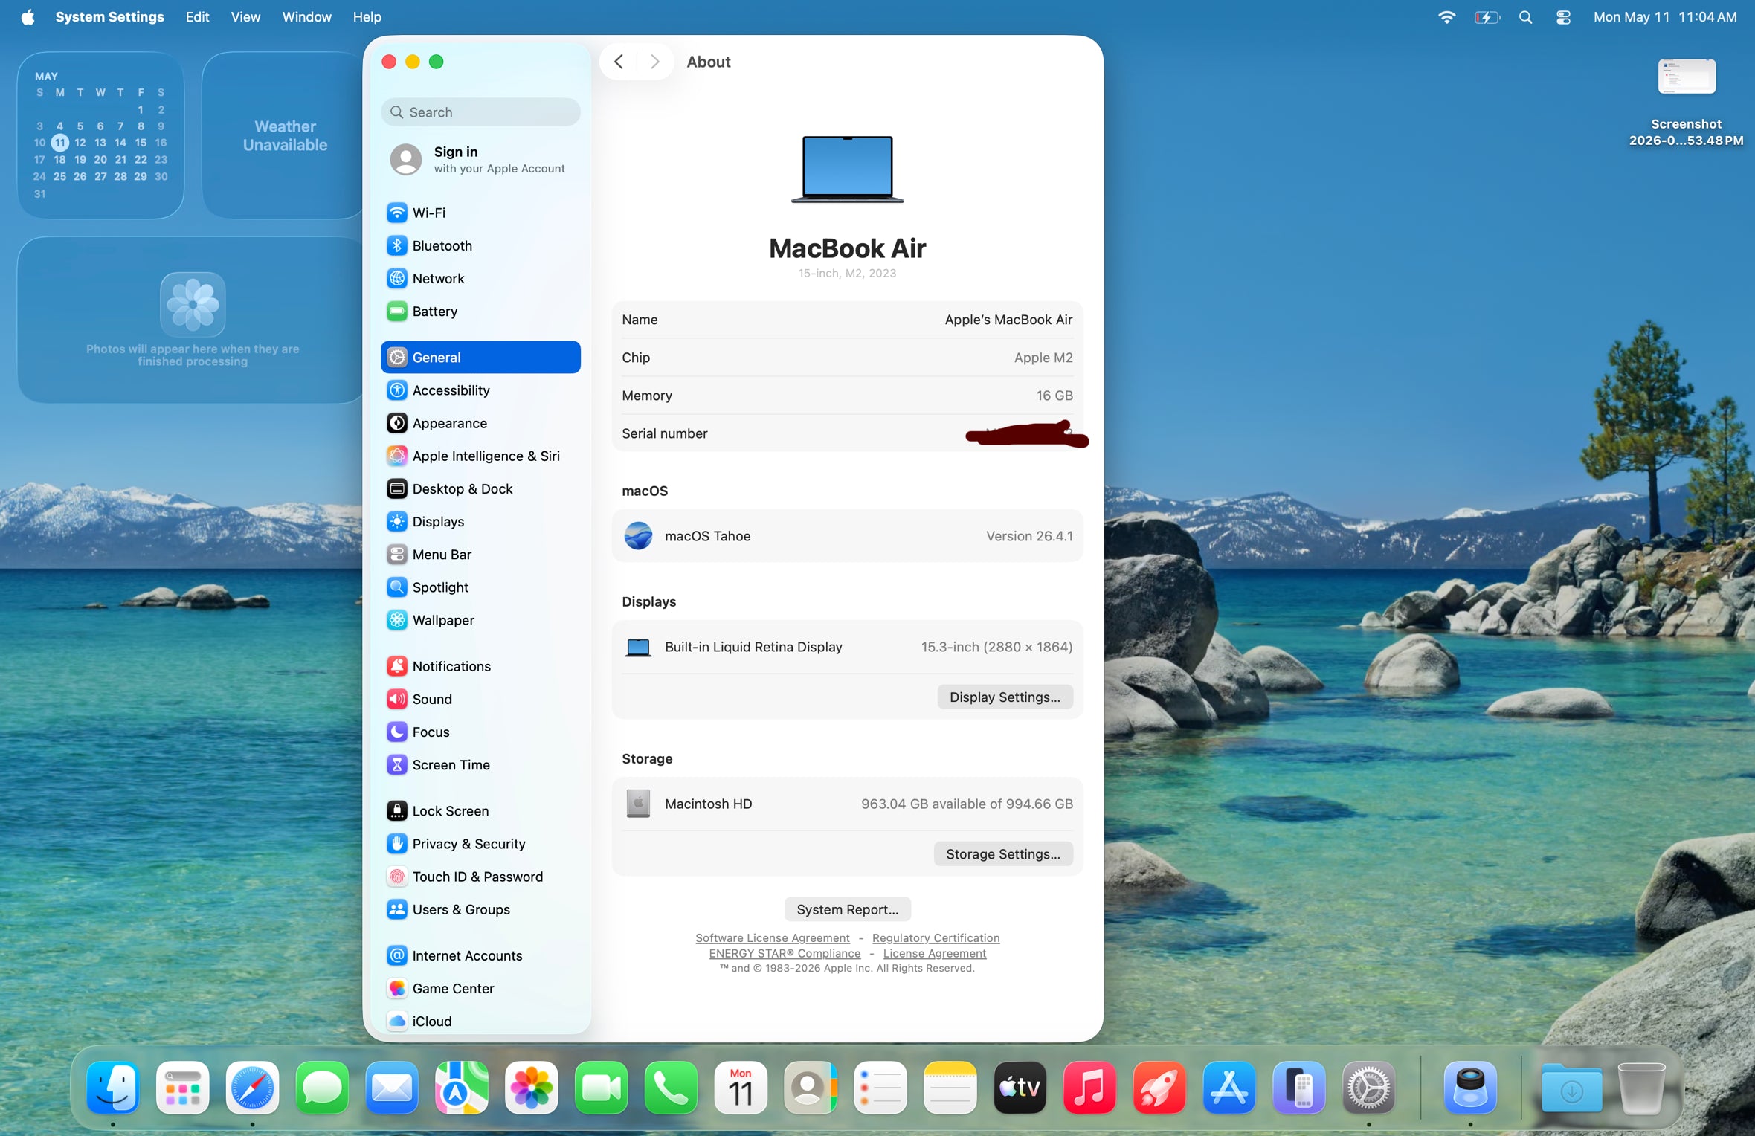Image resolution: width=1755 pixels, height=1136 pixels.
Task: Click the computer name Apple's MacBook Air
Action: click(1008, 320)
